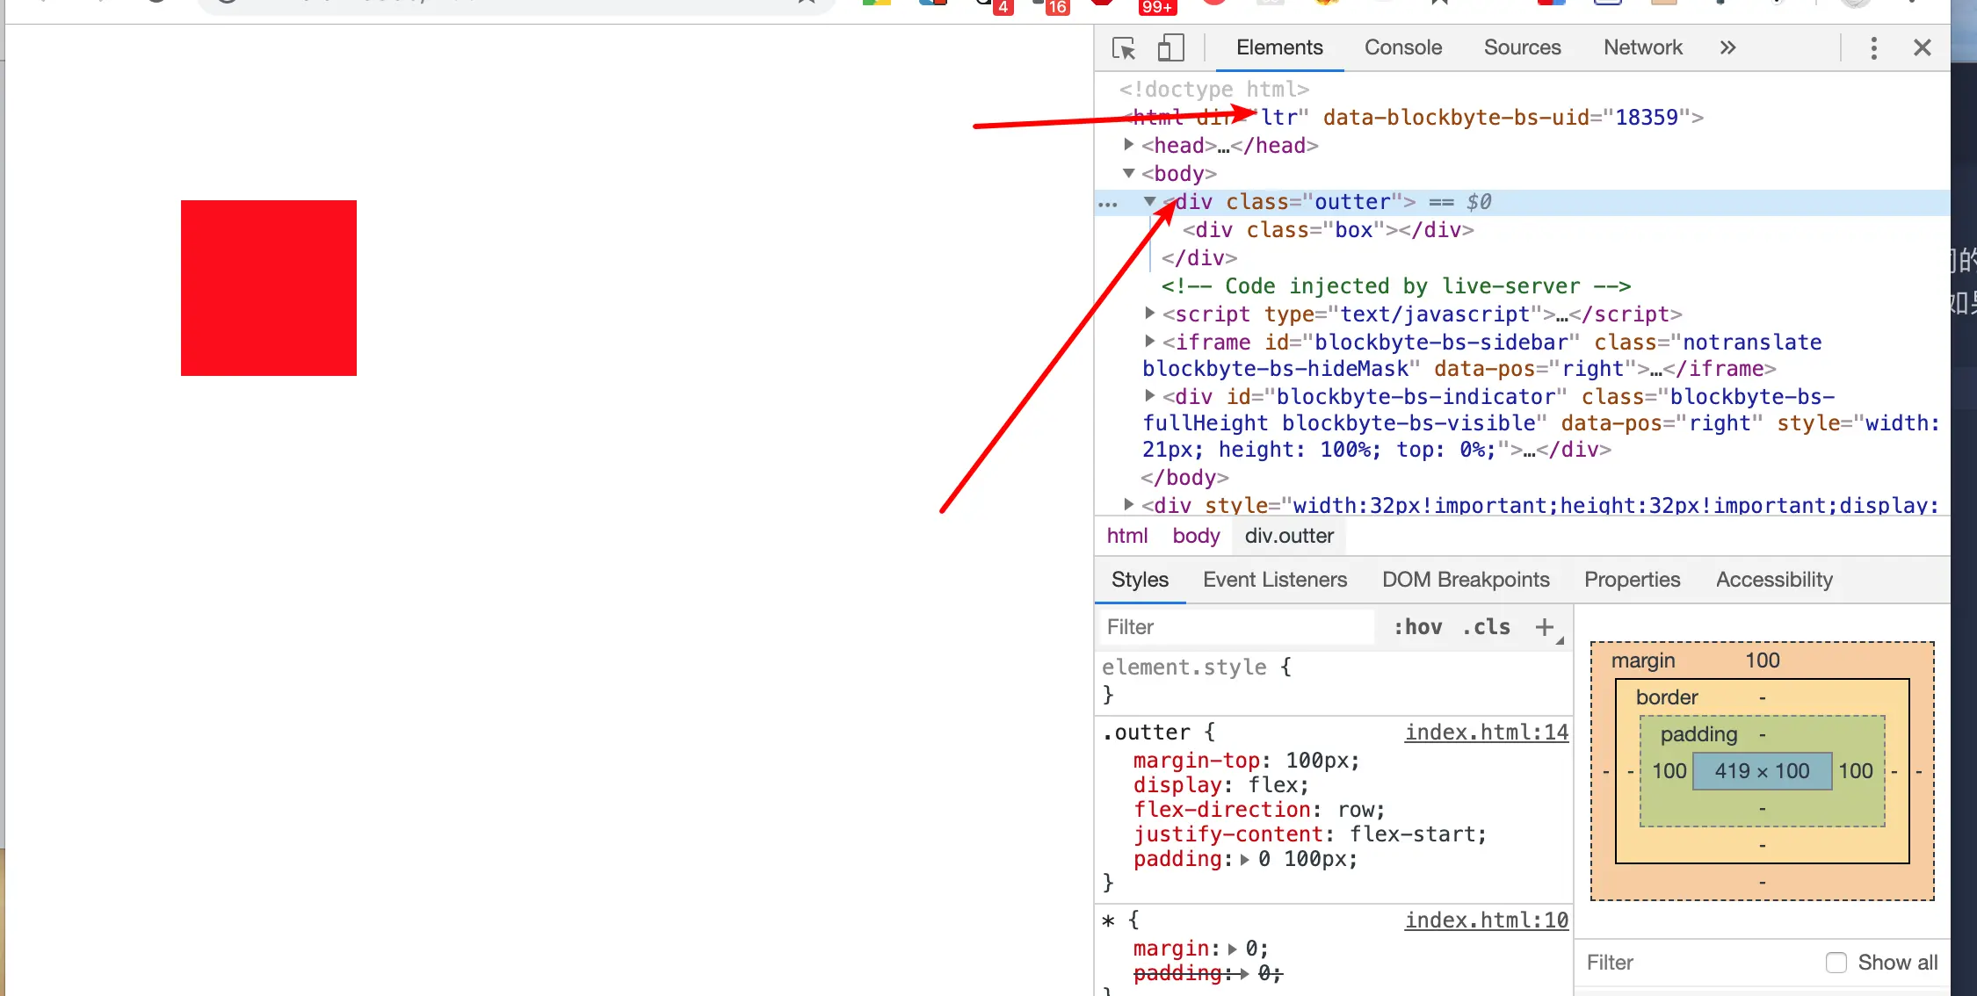This screenshot has height=996, width=1977.
Task: Expand the padding shorthand in .outter rule
Action: pyautogui.click(x=1244, y=860)
